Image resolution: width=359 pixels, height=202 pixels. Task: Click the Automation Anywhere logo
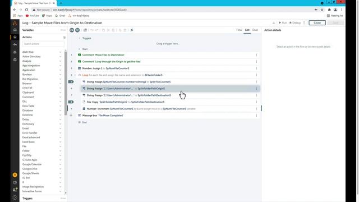(15, 22)
